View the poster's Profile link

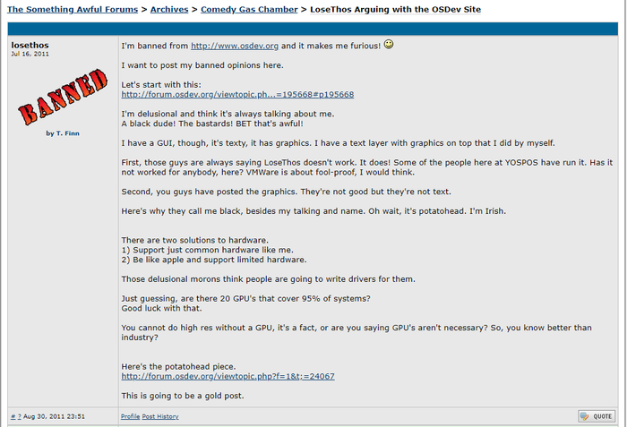(130, 416)
